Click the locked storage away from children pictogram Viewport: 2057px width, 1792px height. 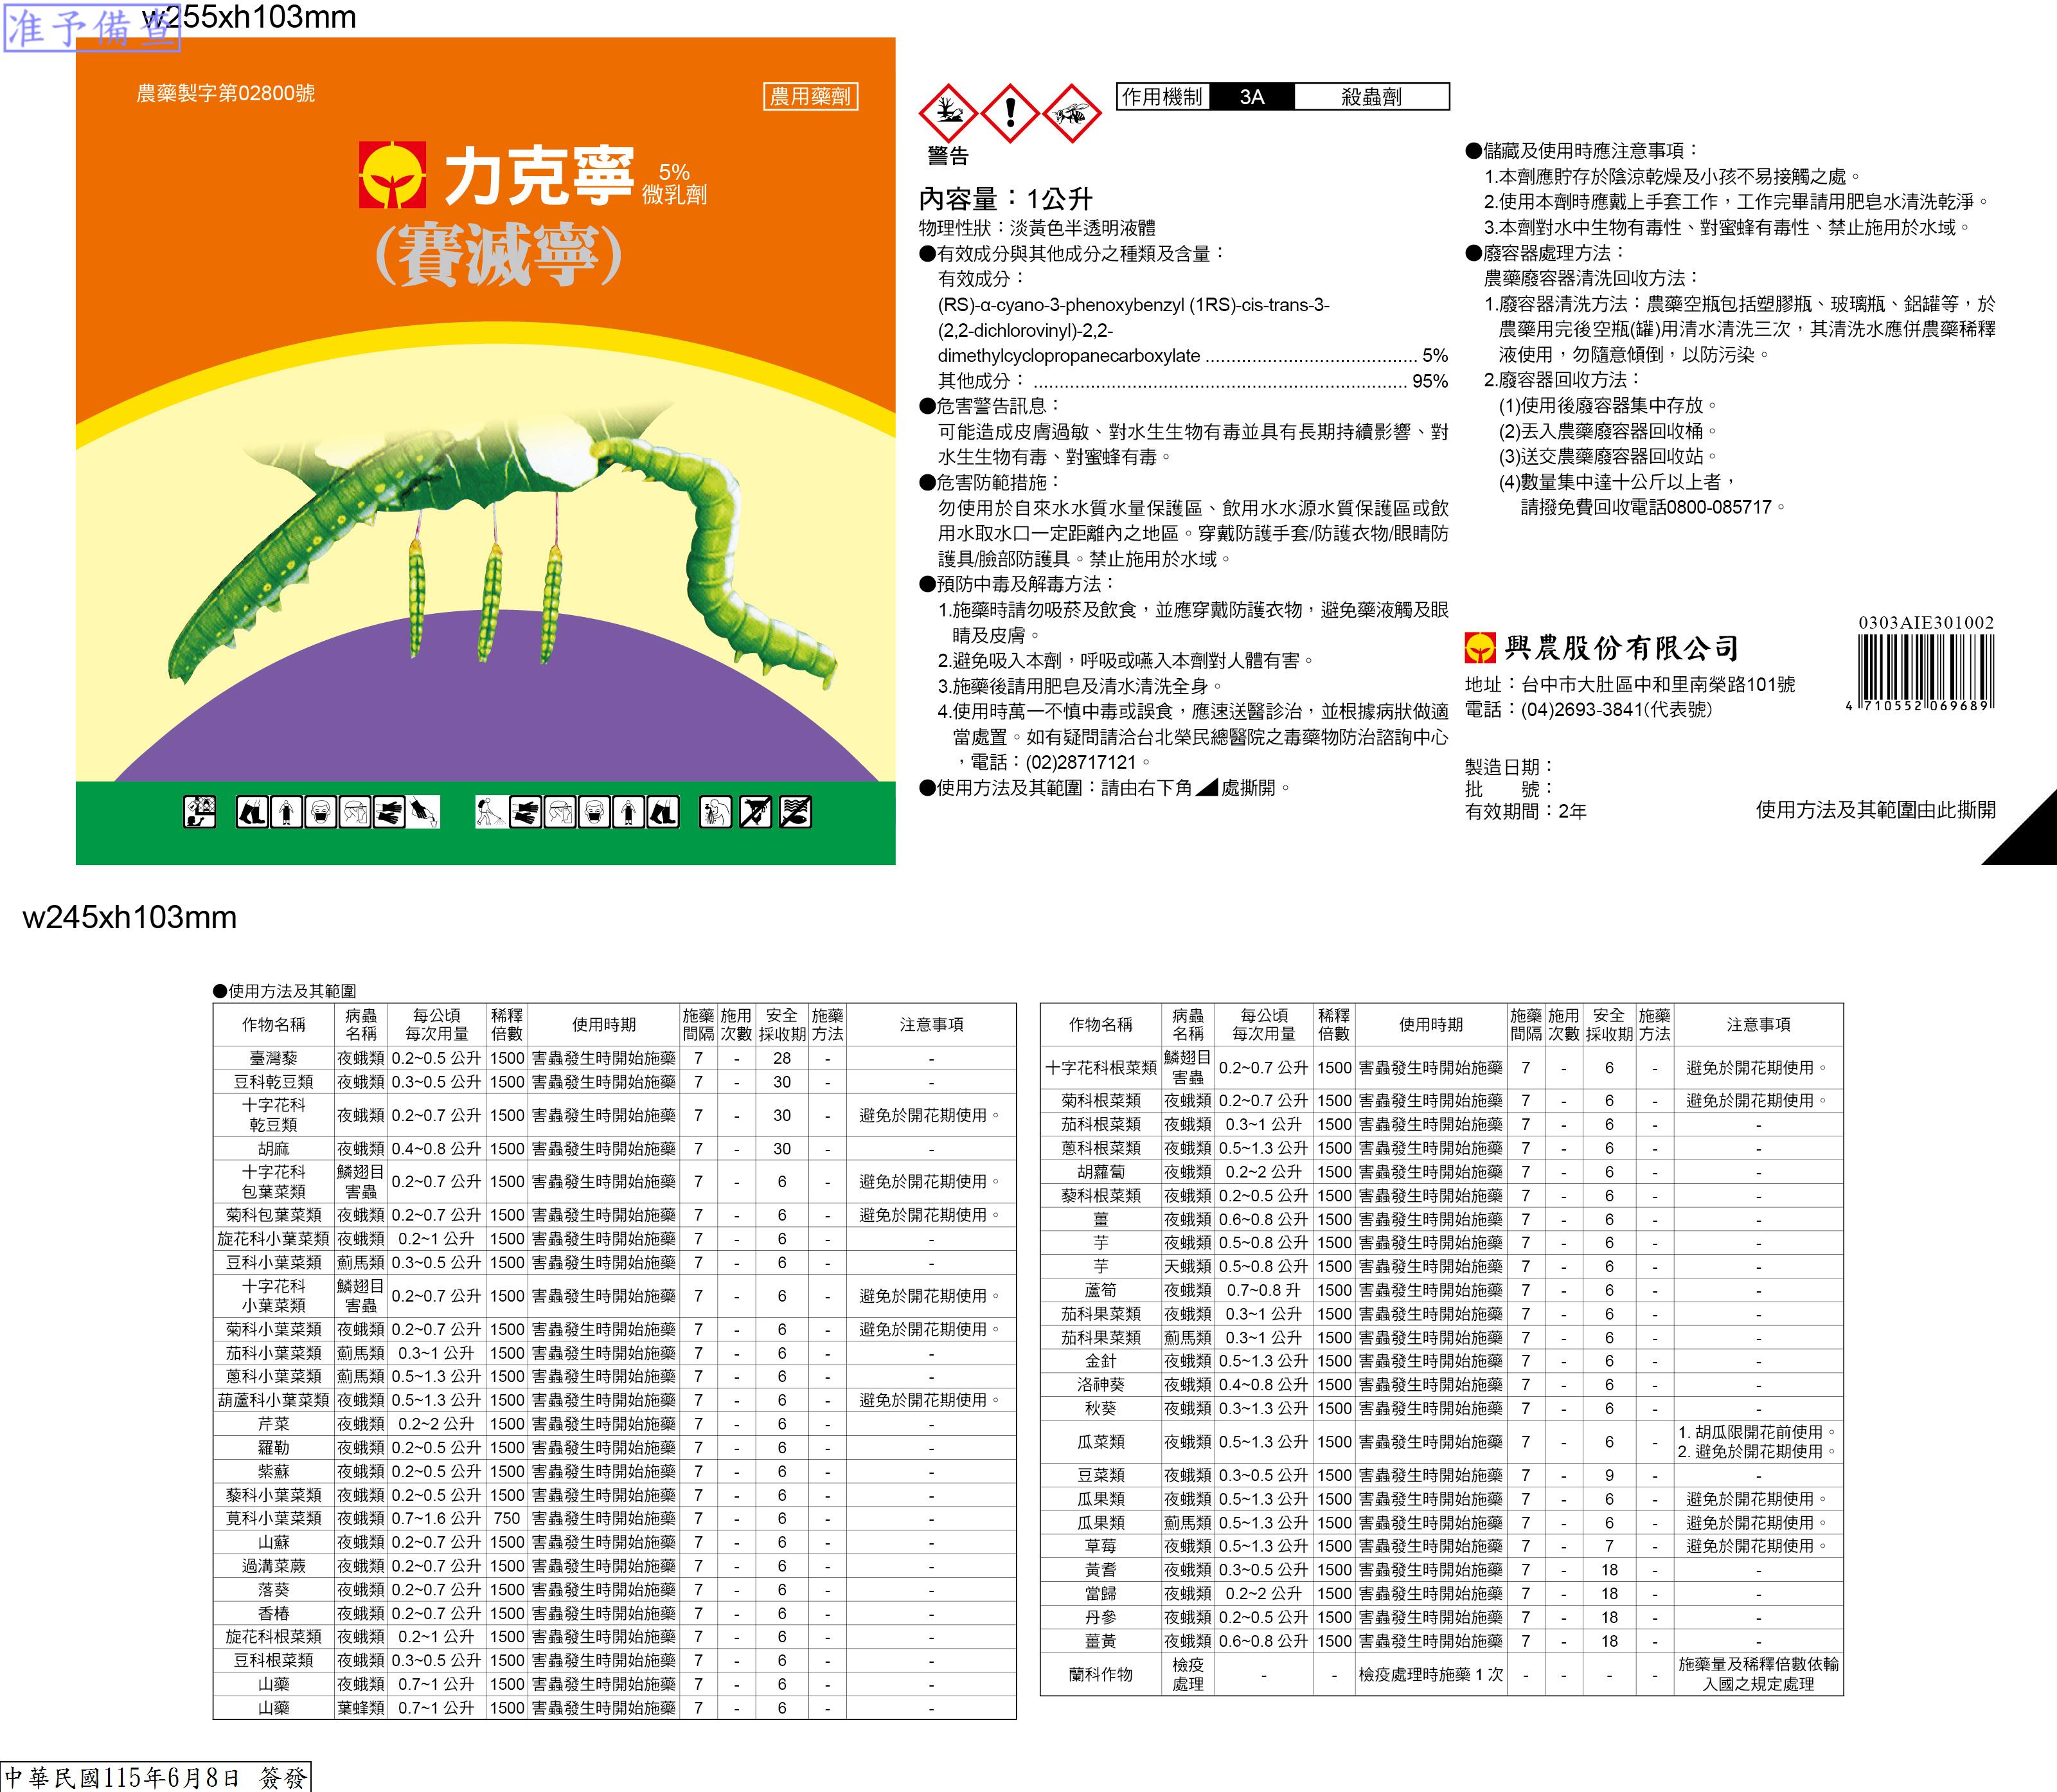[x=200, y=811]
